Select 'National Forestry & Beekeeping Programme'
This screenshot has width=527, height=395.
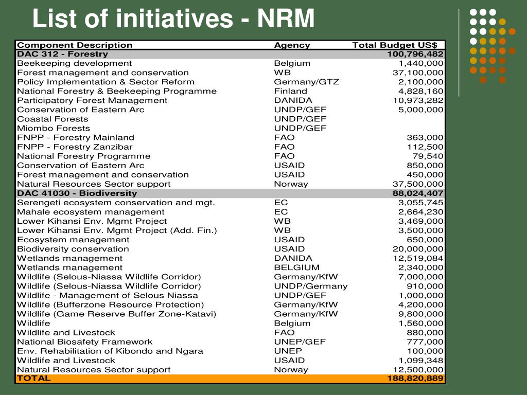[117, 92]
